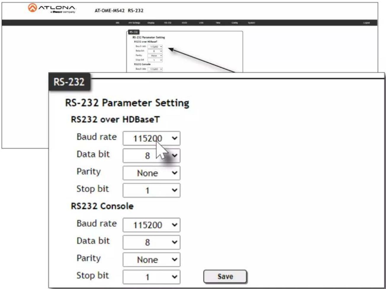Open the enlarged HDBaseT Parity dropdown
Viewport: 386px width, 289px height.
(x=151, y=173)
